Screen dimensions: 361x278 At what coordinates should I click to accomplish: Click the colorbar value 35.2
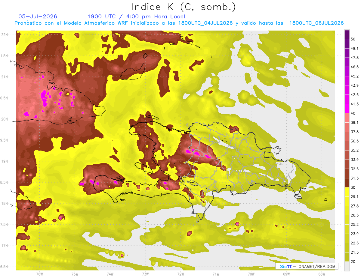[x=355, y=150]
